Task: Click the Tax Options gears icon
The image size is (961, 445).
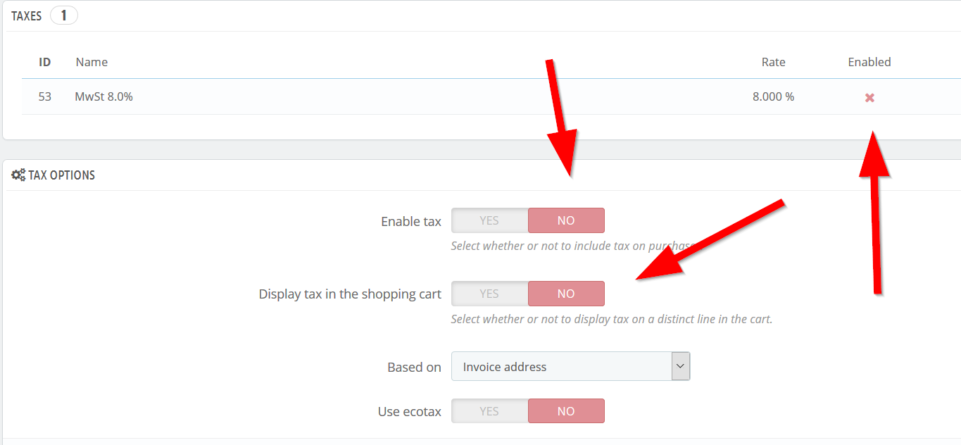Action: (18, 175)
